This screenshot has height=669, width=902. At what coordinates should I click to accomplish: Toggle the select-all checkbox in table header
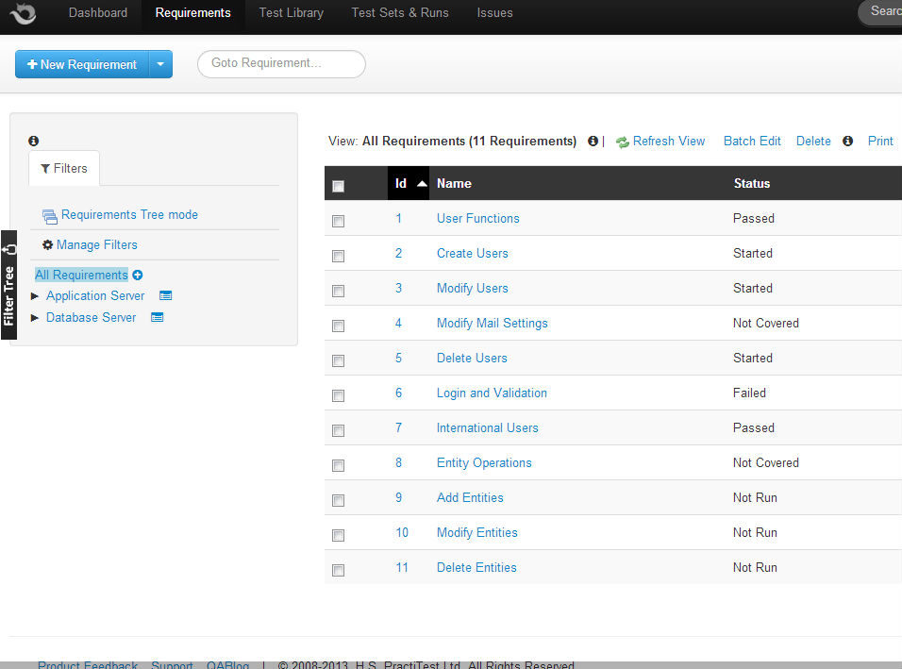[339, 186]
